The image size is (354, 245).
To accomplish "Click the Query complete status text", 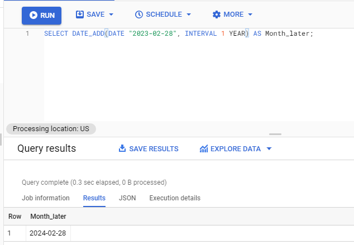I will click(94, 182).
